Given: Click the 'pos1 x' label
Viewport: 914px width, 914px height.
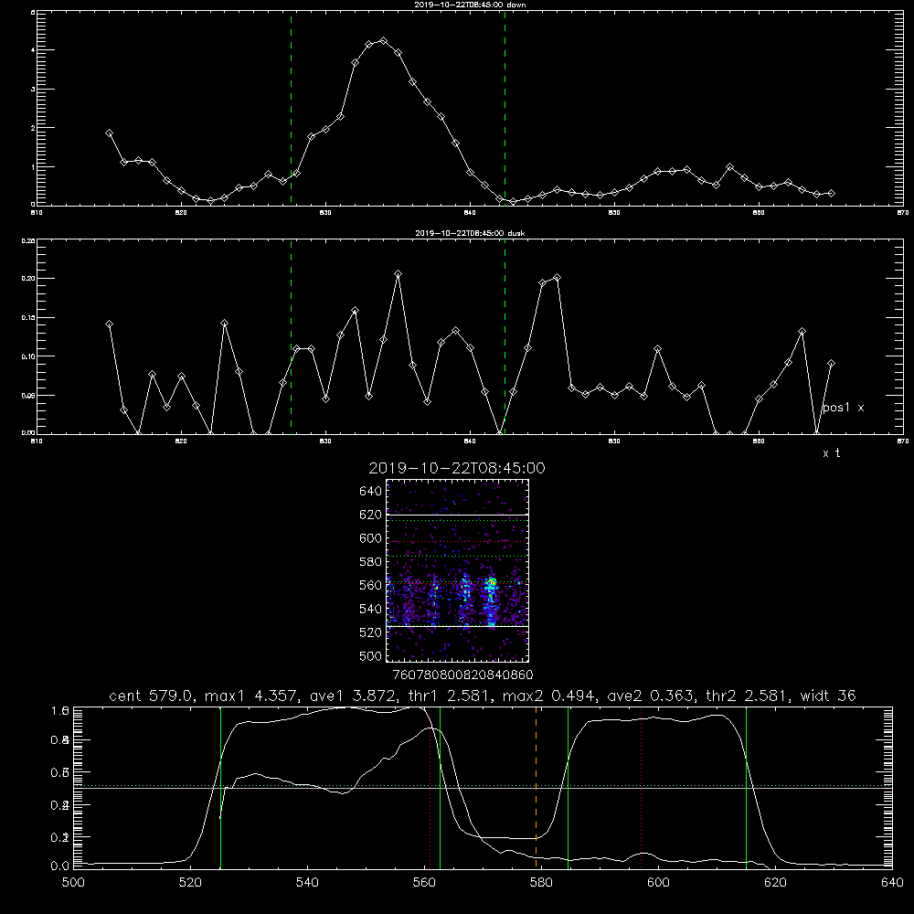Looking at the screenshot, I should click(843, 408).
